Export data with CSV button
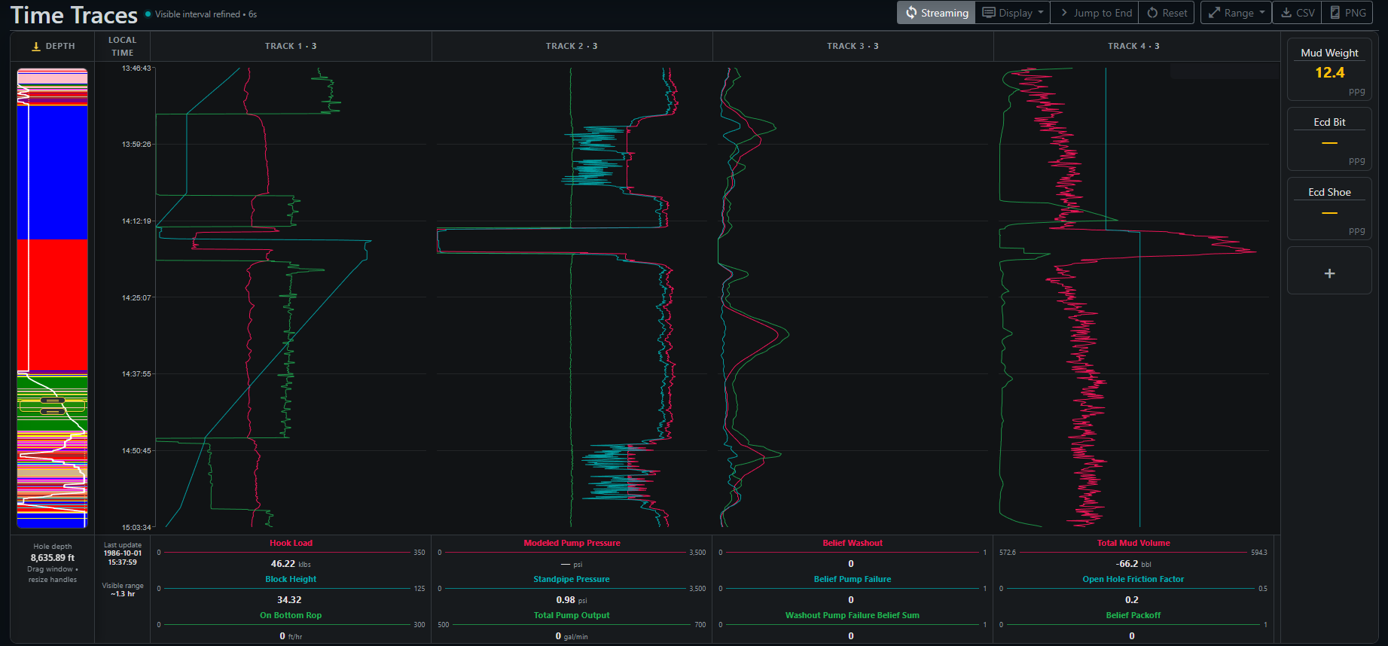The height and width of the screenshot is (646, 1388). point(1297,13)
